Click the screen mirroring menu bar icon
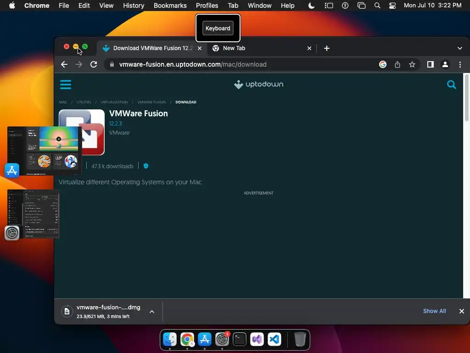 362,6
